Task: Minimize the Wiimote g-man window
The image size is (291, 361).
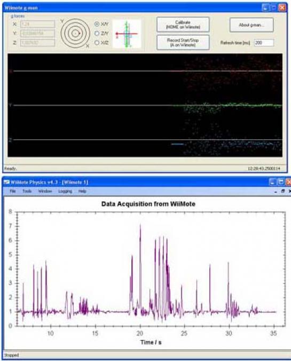Action: click(265, 8)
